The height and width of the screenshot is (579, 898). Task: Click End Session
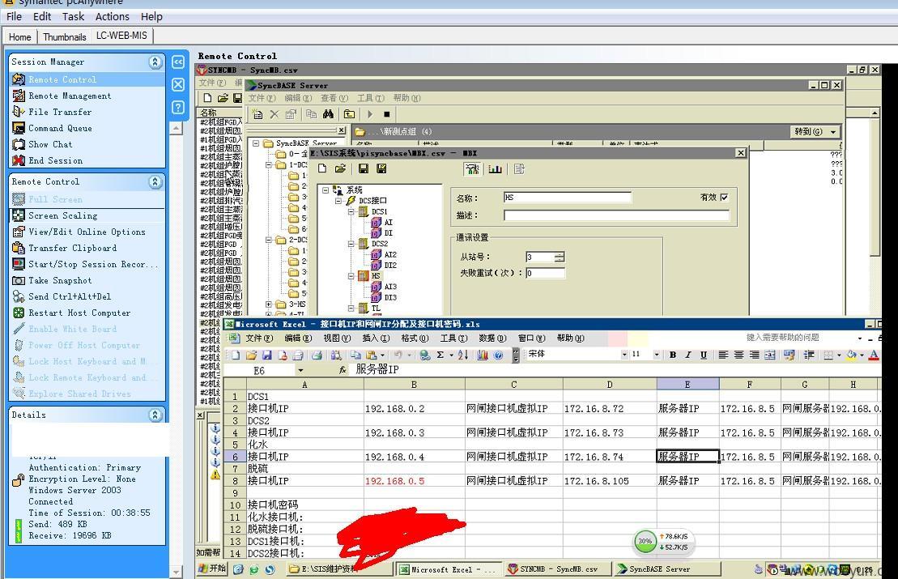click(x=55, y=160)
